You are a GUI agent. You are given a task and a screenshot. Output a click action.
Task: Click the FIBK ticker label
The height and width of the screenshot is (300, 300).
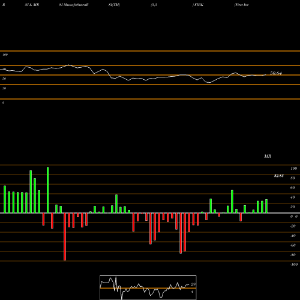(x=198, y=5)
